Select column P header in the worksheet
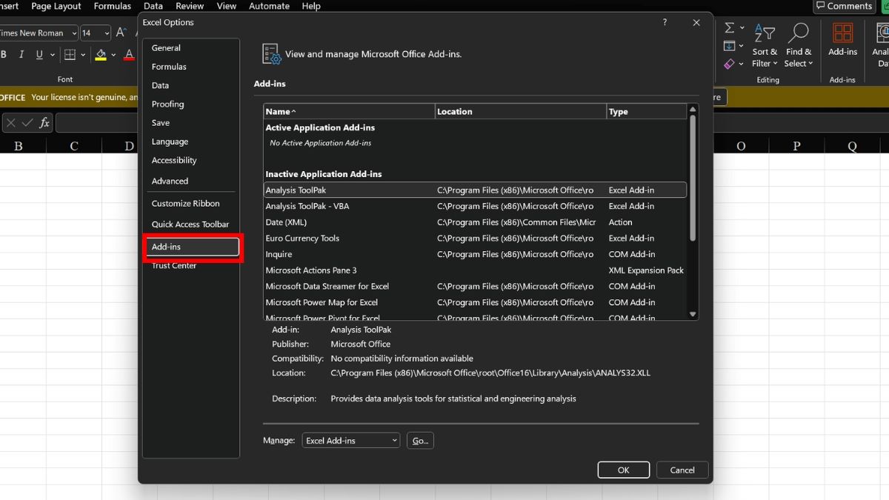This screenshot has height=500, width=889. 796,146
